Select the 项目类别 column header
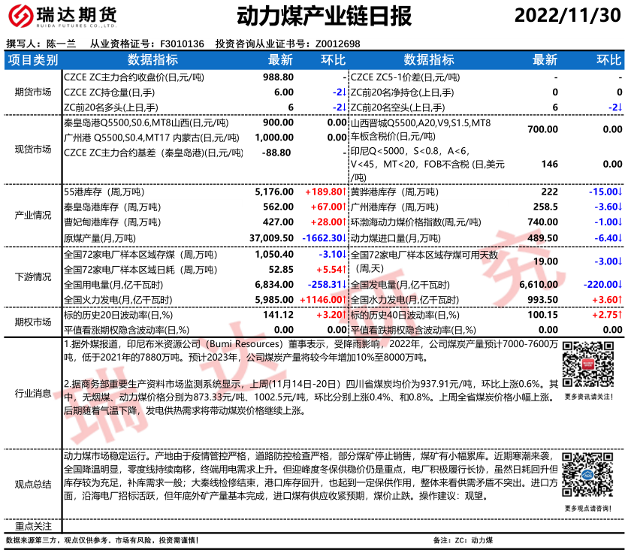The height and width of the screenshot is (553, 628). (x=33, y=60)
